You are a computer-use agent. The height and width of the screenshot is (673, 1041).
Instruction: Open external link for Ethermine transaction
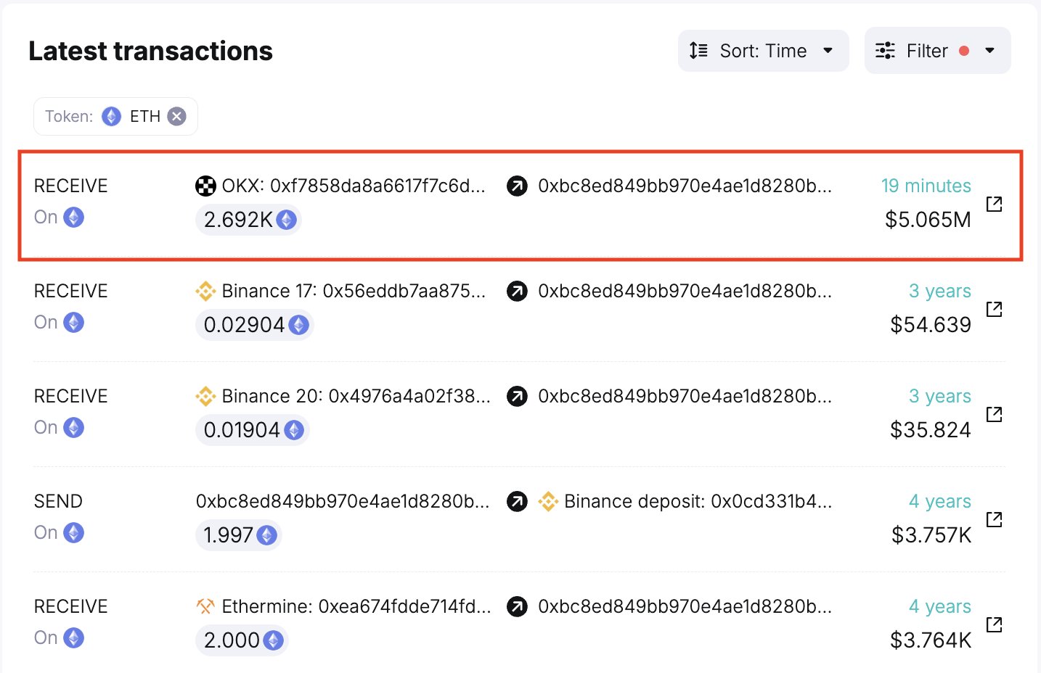click(x=994, y=624)
